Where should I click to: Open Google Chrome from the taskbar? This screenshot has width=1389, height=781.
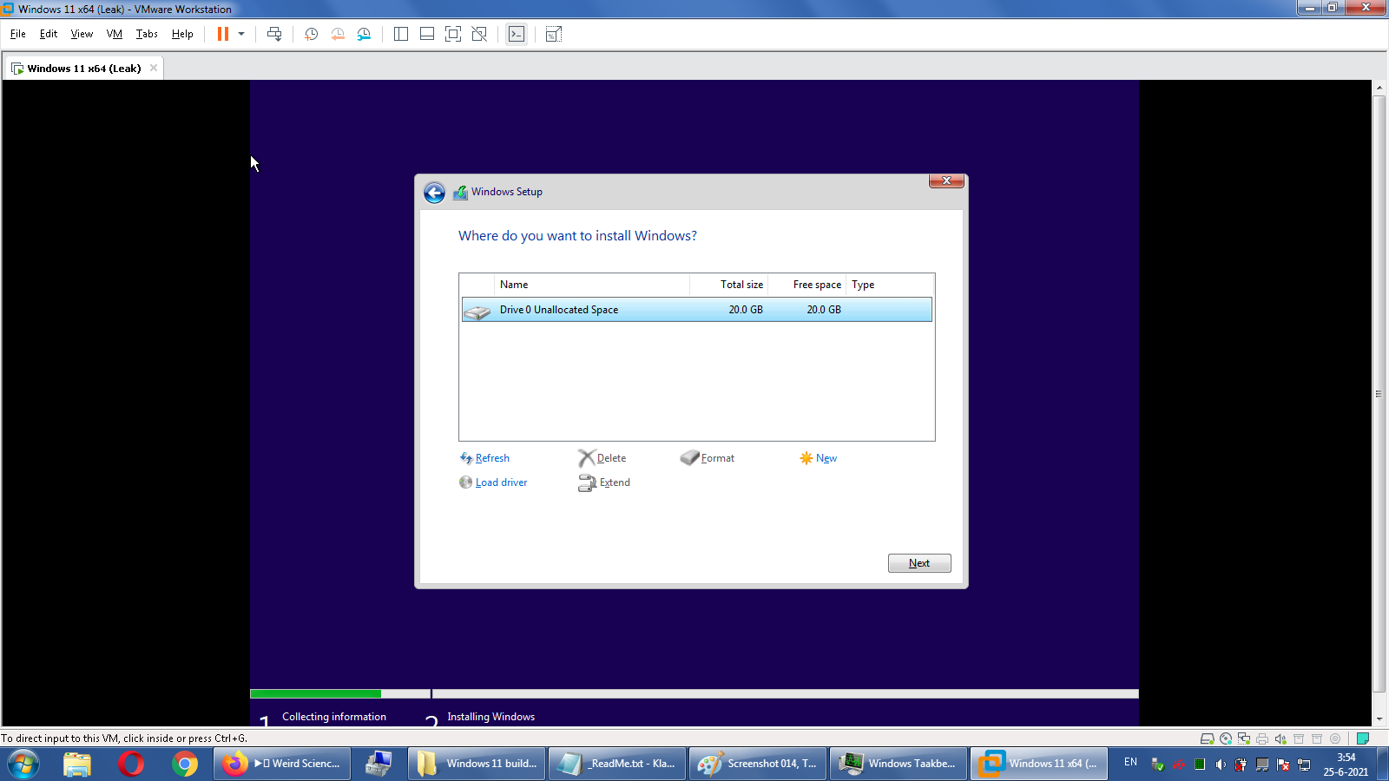coord(184,764)
